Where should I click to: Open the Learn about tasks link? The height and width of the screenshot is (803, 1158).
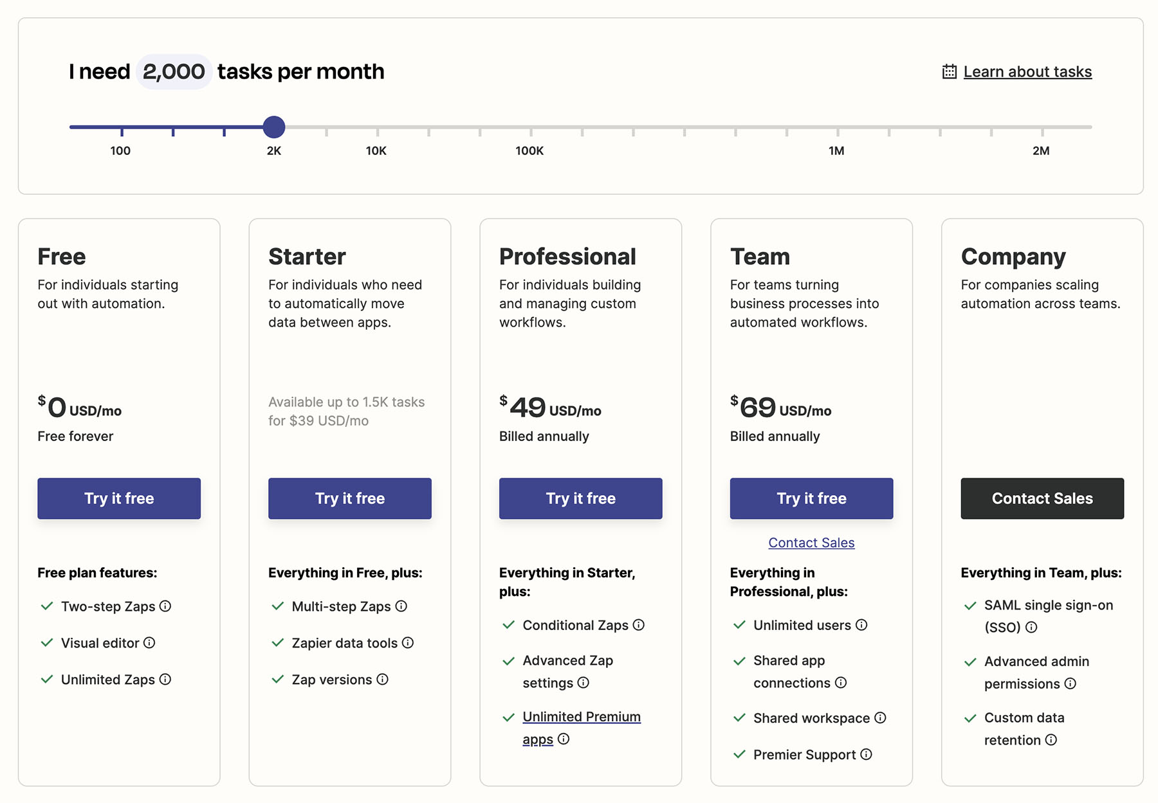pyautogui.click(x=1026, y=71)
